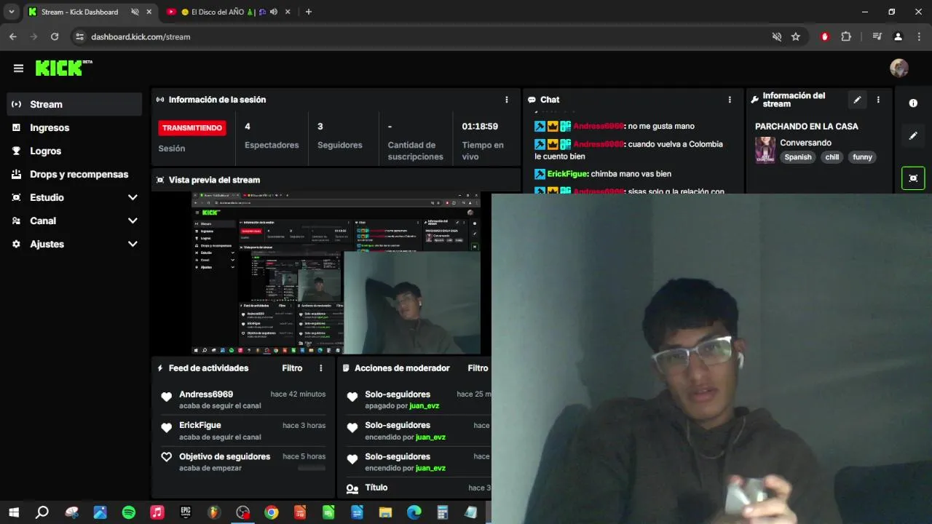This screenshot has width=932, height=524.
Task: Go back in browser
Action: click(x=13, y=36)
